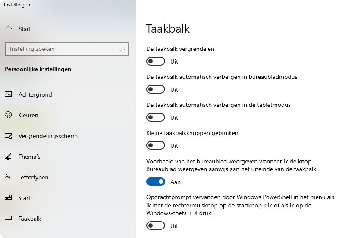The image size is (339, 238).
Task: Click the search magnifier icon
Action: click(123, 49)
